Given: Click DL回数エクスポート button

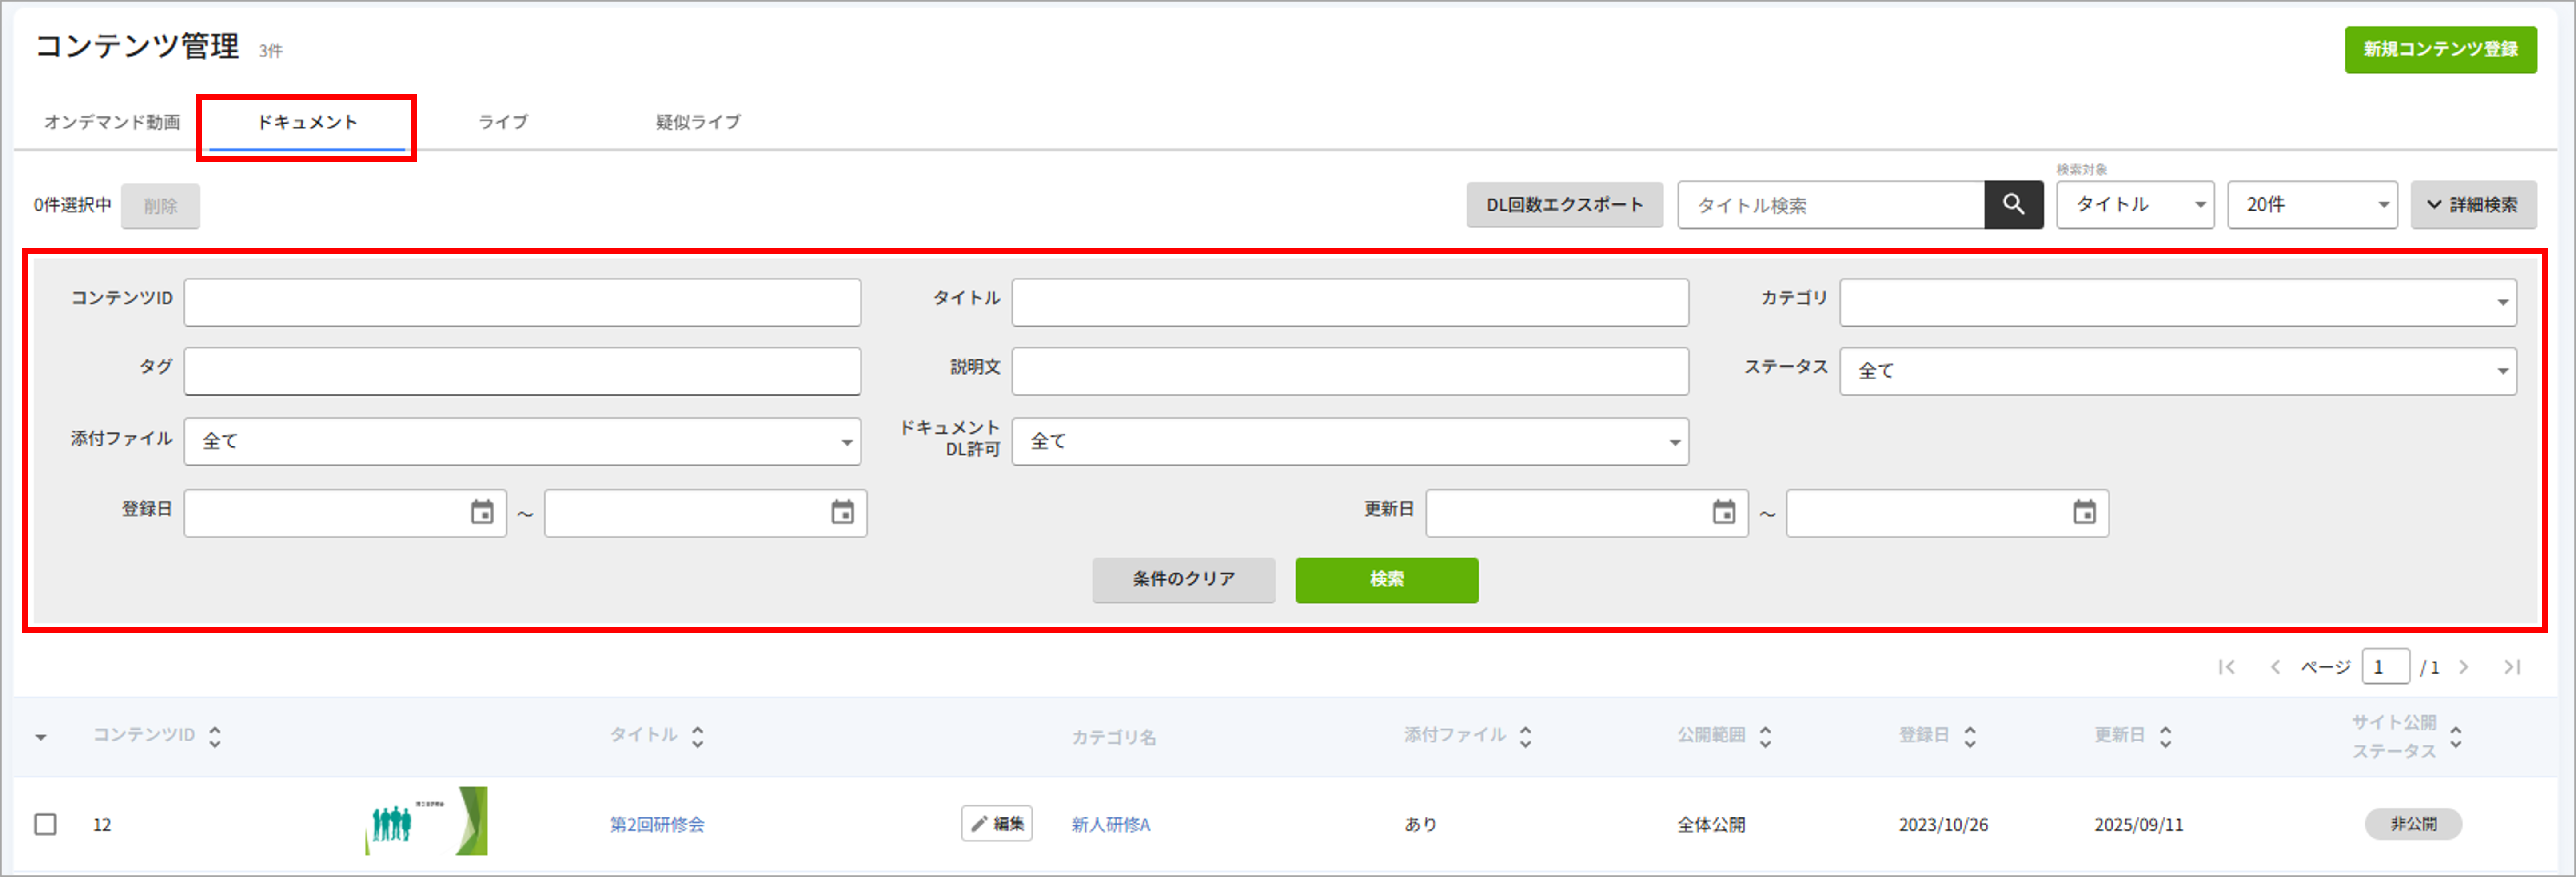Looking at the screenshot, I should point(1564,205).
